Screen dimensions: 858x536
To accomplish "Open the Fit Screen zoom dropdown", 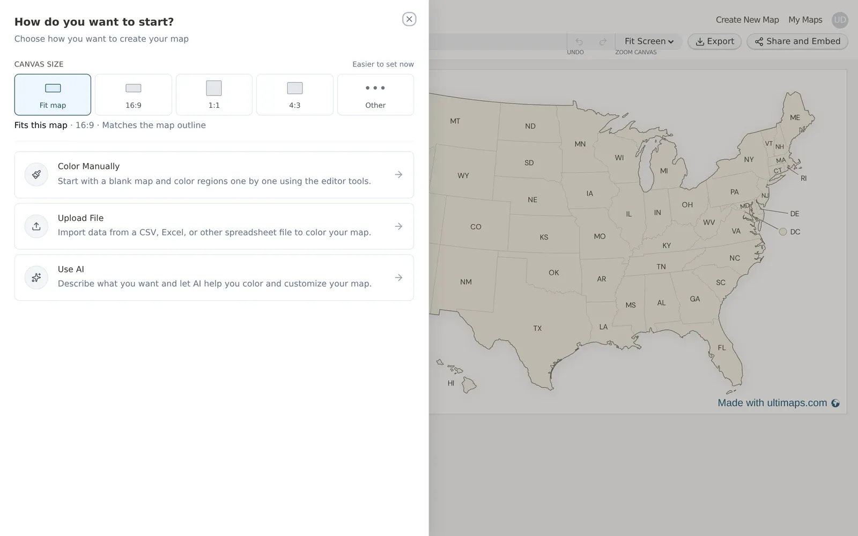I will (649, 41).
